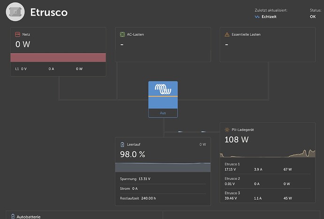Select the L1 0 A value
Viewport: 324px width, 219px height.
(51, 69)
